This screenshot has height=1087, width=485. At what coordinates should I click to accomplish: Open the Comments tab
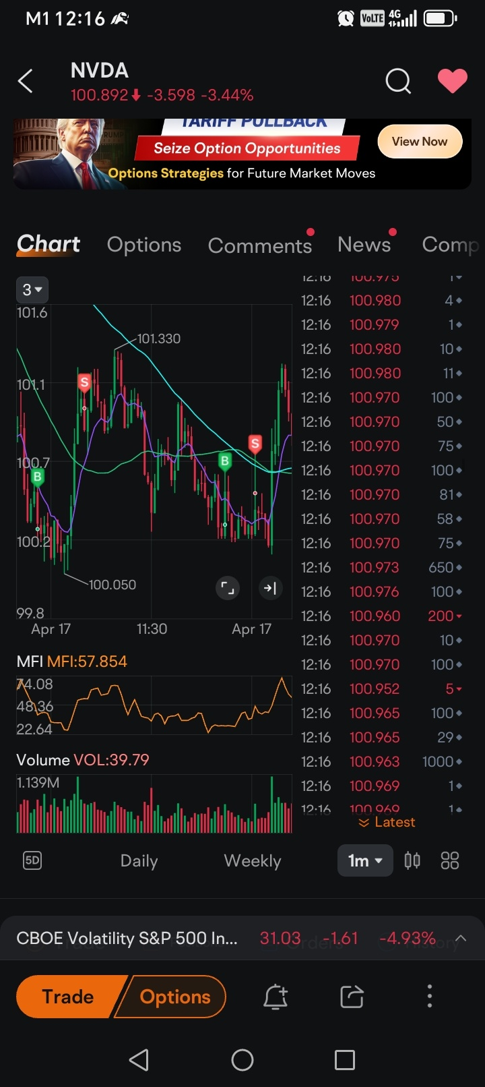coord(260,245)
